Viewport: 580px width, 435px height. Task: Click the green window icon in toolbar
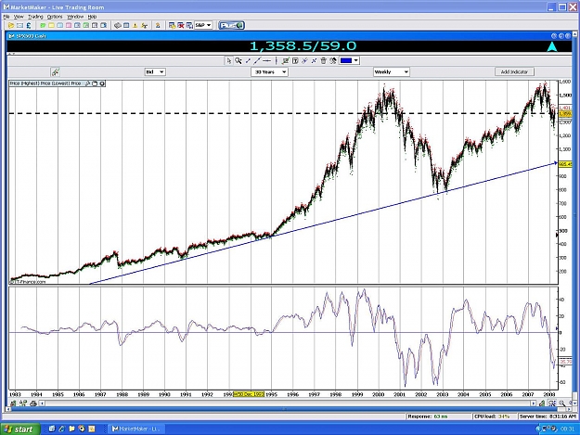click(43, 25)
